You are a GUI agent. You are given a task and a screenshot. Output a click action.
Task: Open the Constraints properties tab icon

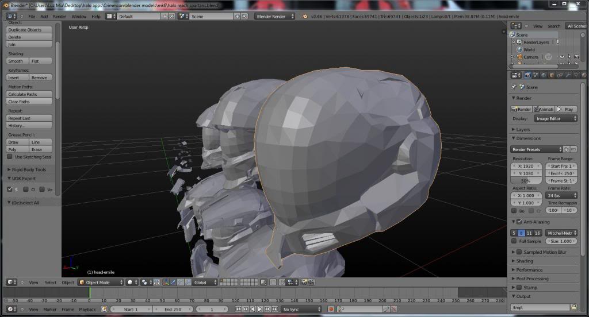[x=560, y=75]
